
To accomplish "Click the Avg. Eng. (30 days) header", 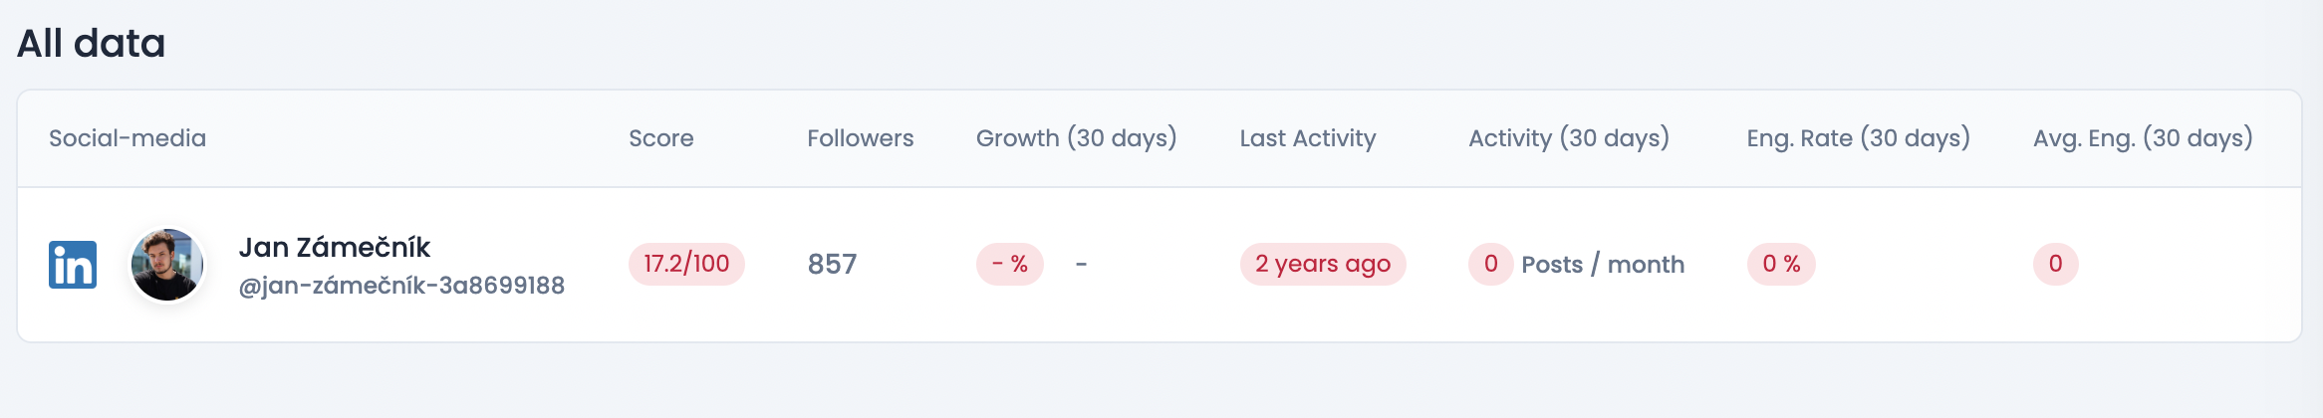I will [2142, 138].
